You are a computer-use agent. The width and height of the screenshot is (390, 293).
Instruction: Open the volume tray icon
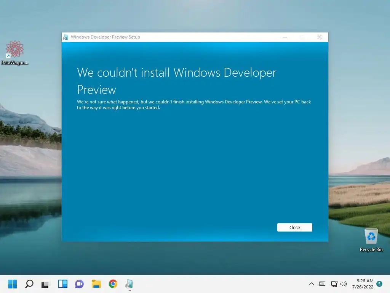click(344, 284)
